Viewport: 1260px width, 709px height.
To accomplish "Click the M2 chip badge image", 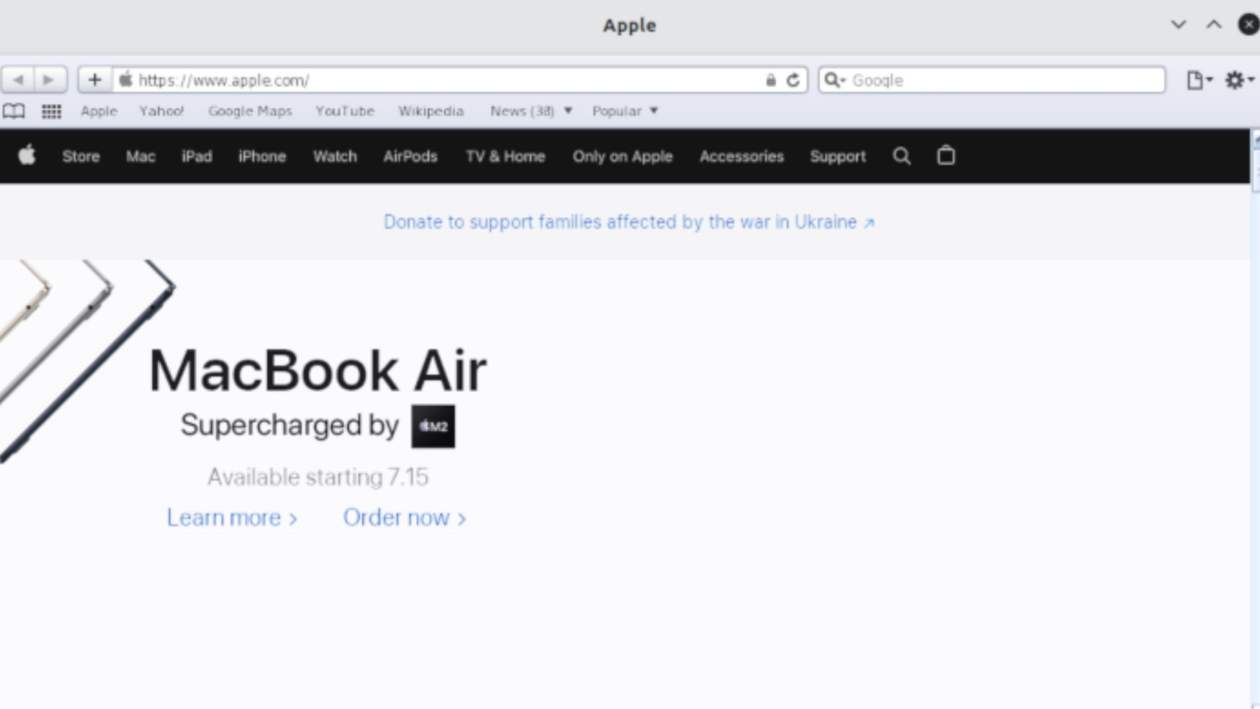I will pyautogui.click(x=433, y=426).
